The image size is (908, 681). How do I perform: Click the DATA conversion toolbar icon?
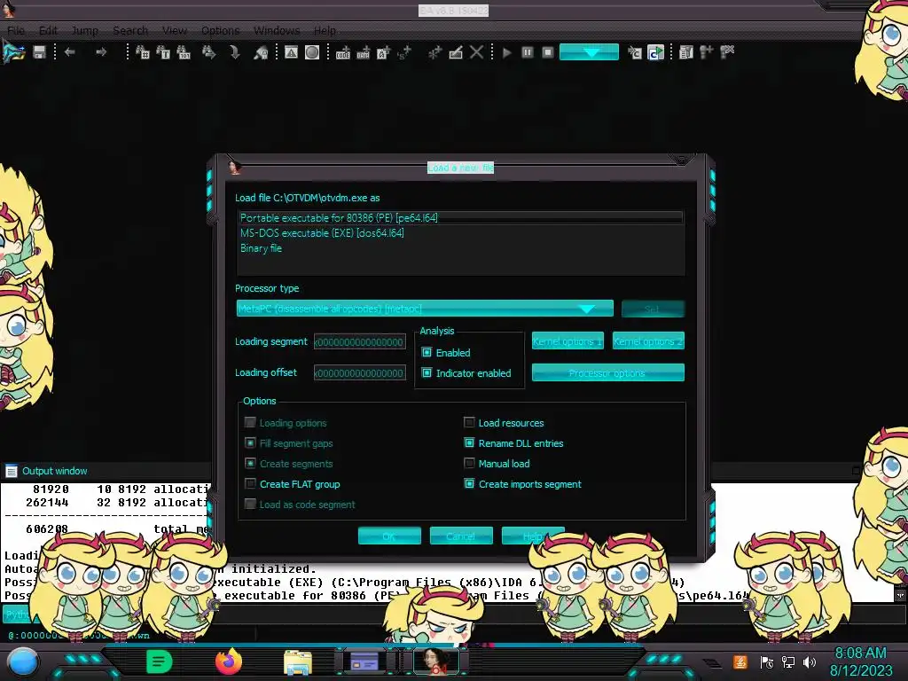click(x=363, y=52)
